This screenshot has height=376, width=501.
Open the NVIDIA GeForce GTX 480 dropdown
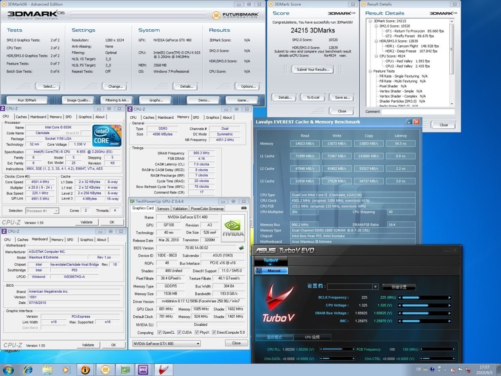tap(167, 343)
